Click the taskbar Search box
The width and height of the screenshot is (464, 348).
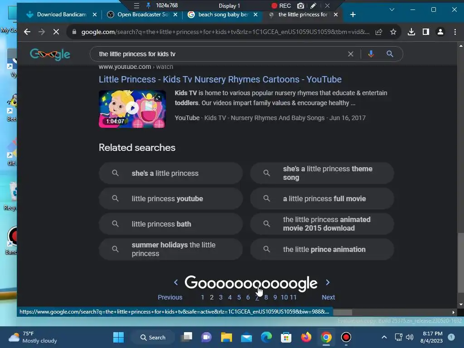point(153,337)
